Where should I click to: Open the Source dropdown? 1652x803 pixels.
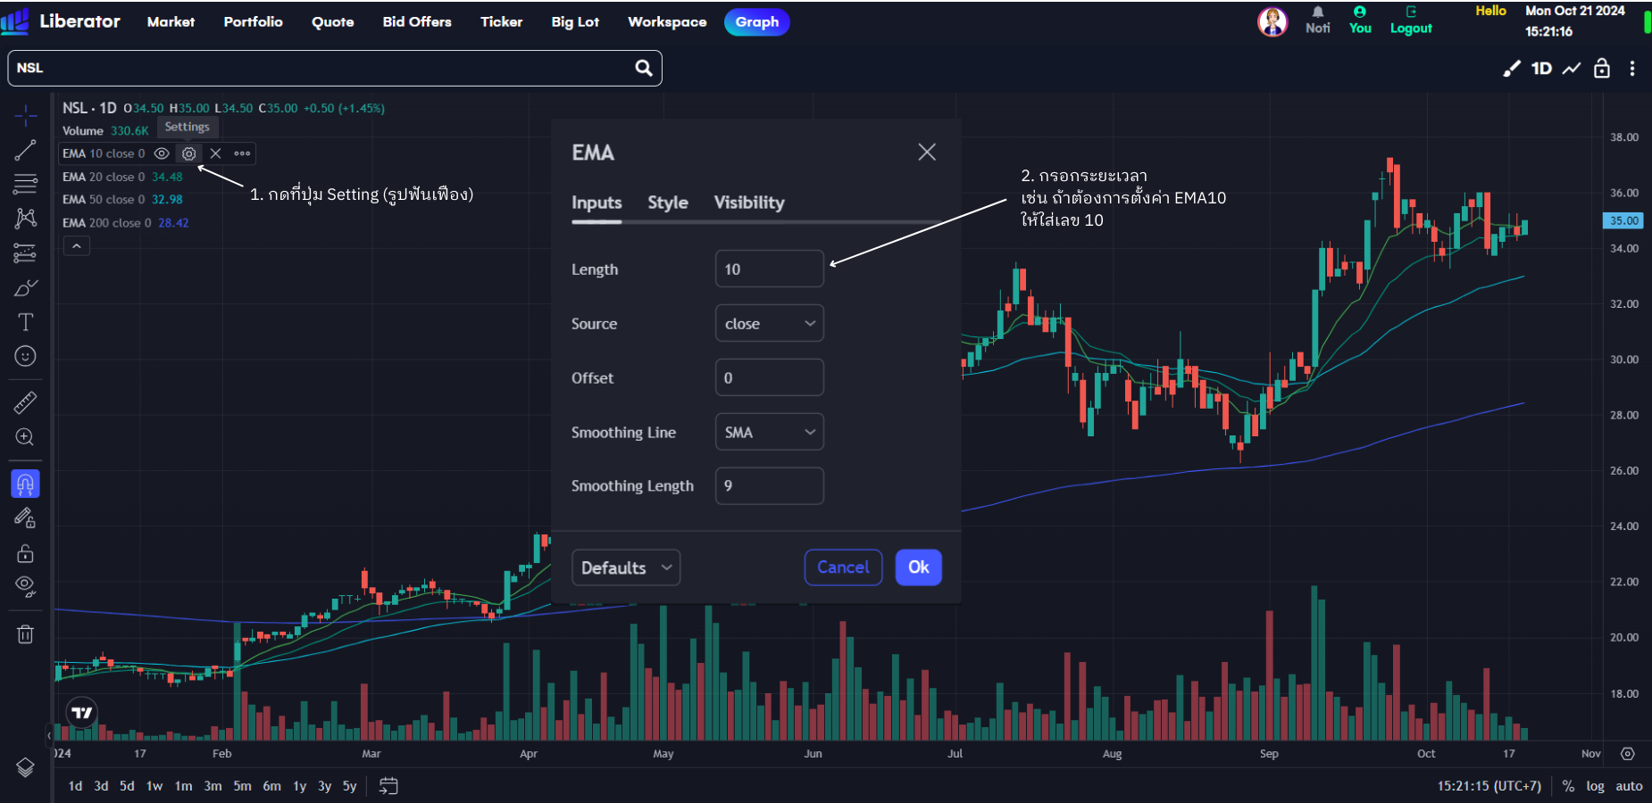coord(770,323)
